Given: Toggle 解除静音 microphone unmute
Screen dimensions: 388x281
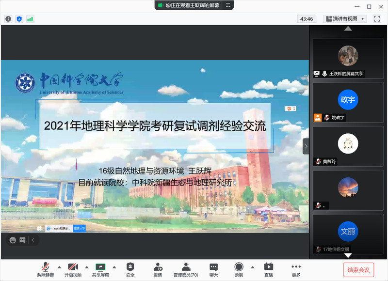Looking at the screenshot, I should (x=46, y=270).
